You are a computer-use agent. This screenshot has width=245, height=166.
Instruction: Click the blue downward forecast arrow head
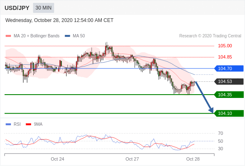click(x=211, y=110)
